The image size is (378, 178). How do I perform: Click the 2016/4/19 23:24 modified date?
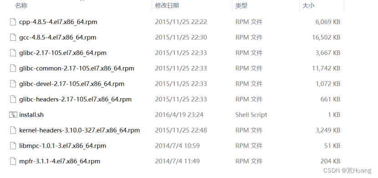coord(179,115)
